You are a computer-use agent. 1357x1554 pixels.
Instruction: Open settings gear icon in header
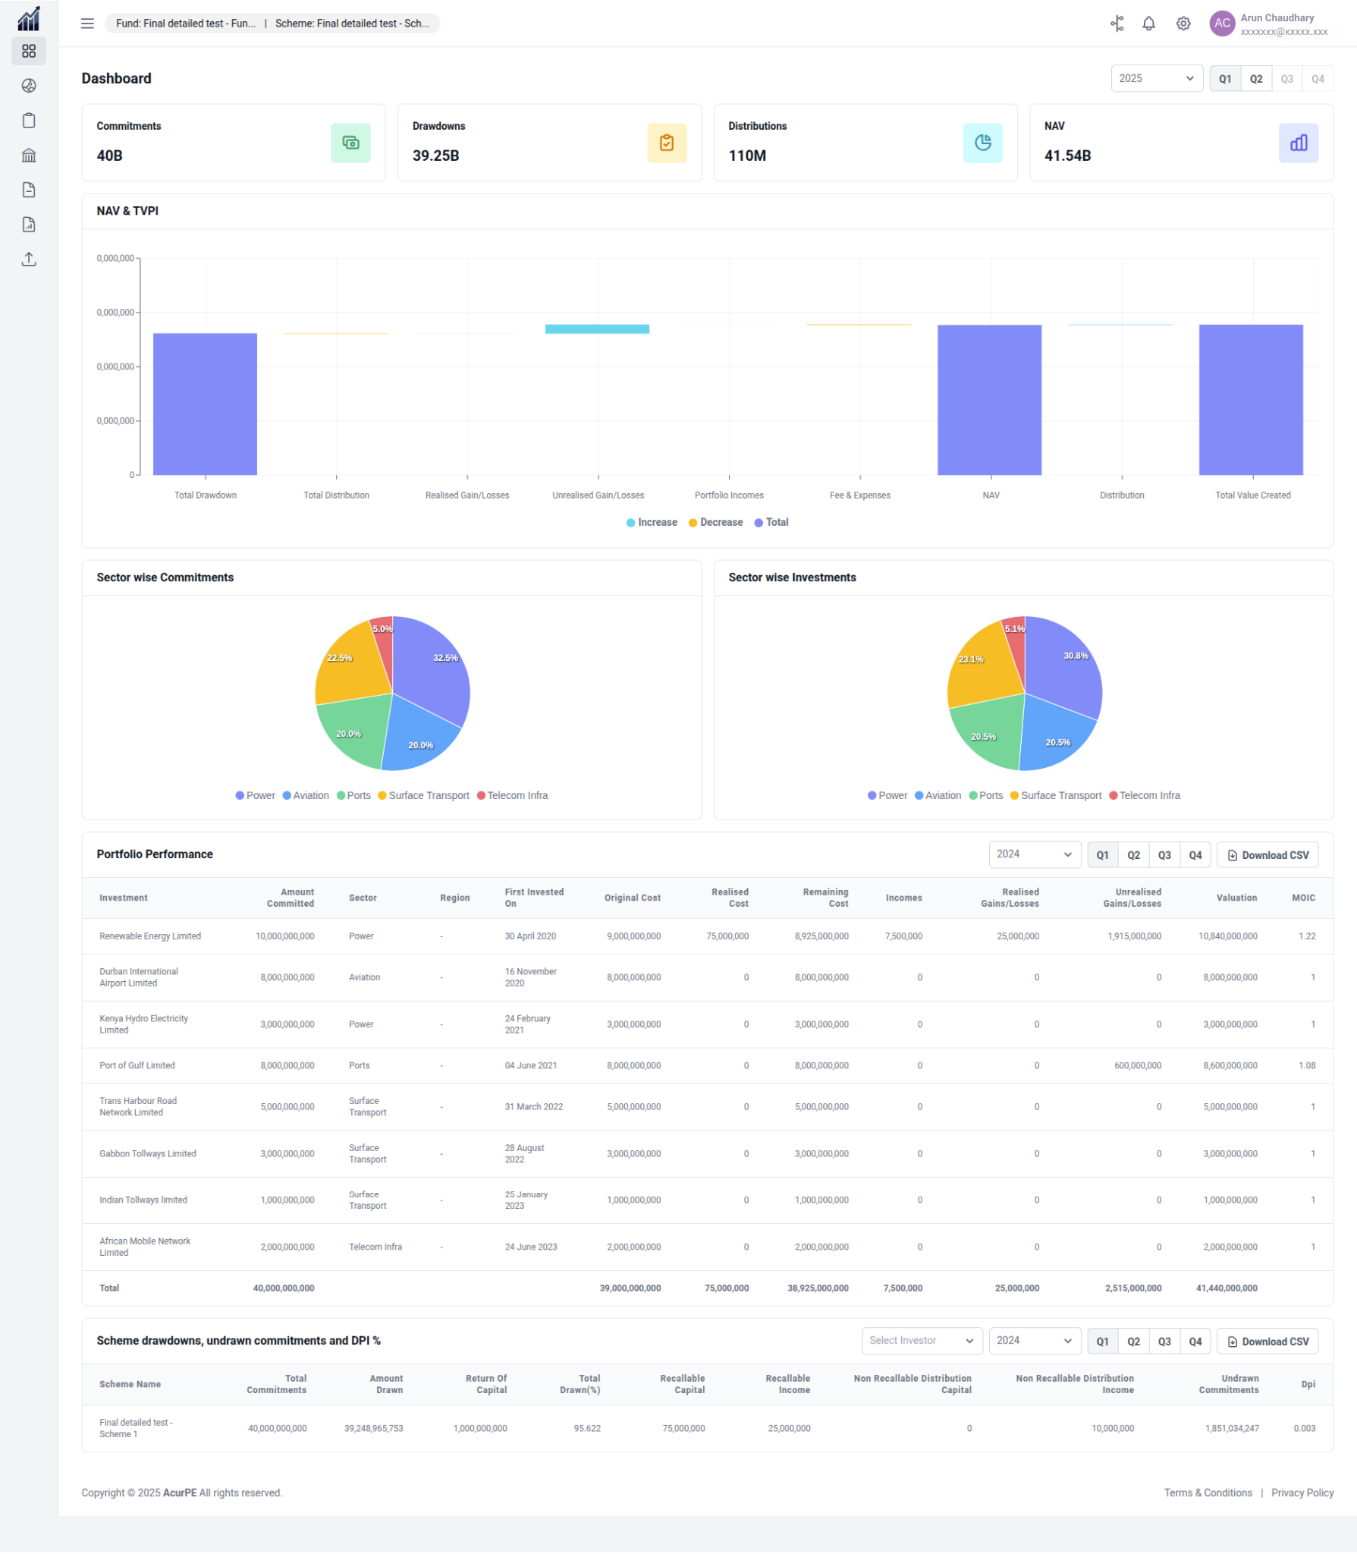click(x=1183, y=24)
